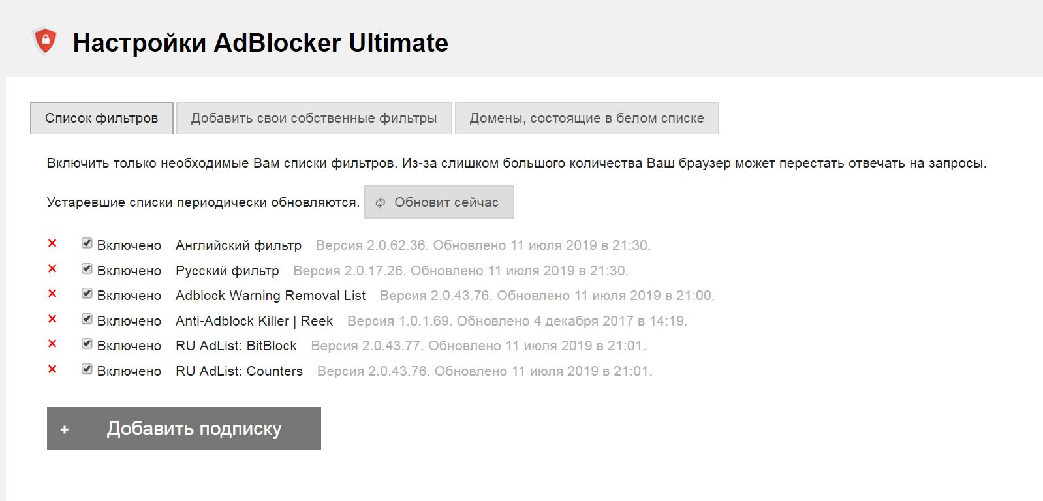Switch to Список фильтров tab
This screenshot has width=1043, height=501.
pos(101,118)
